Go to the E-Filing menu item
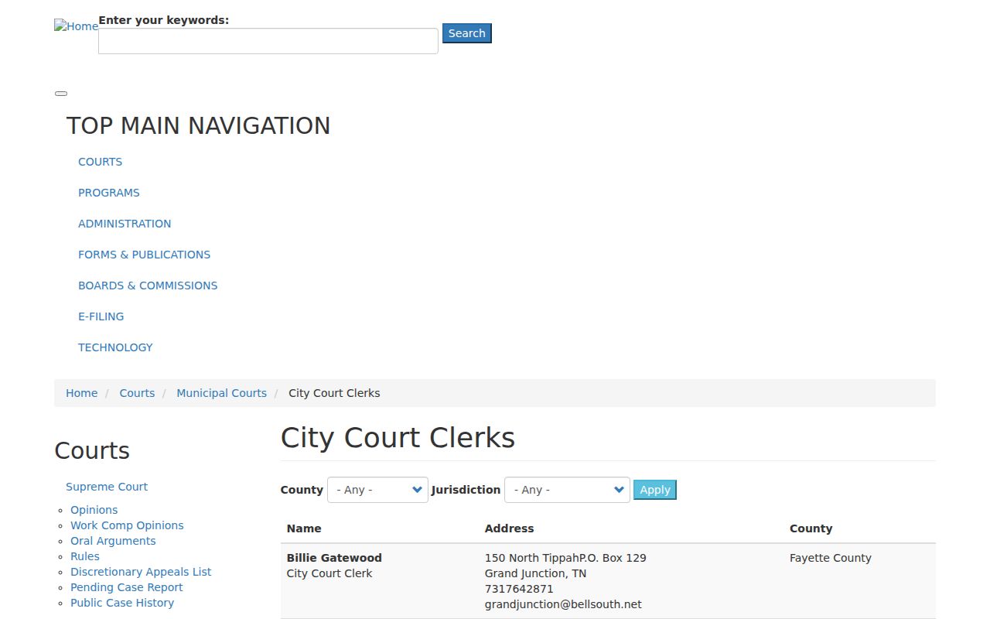This screenshot has height=619, width=990. click(x=101, y=316)
